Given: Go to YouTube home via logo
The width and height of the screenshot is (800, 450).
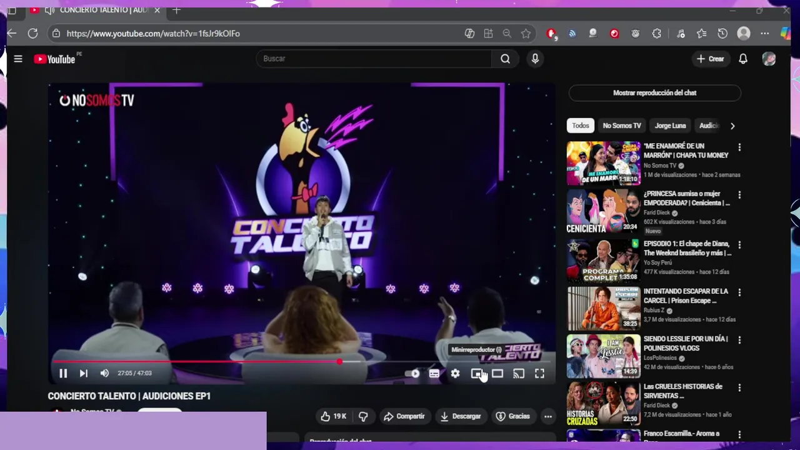Looking at the screenshot, I should click(54, 59).
